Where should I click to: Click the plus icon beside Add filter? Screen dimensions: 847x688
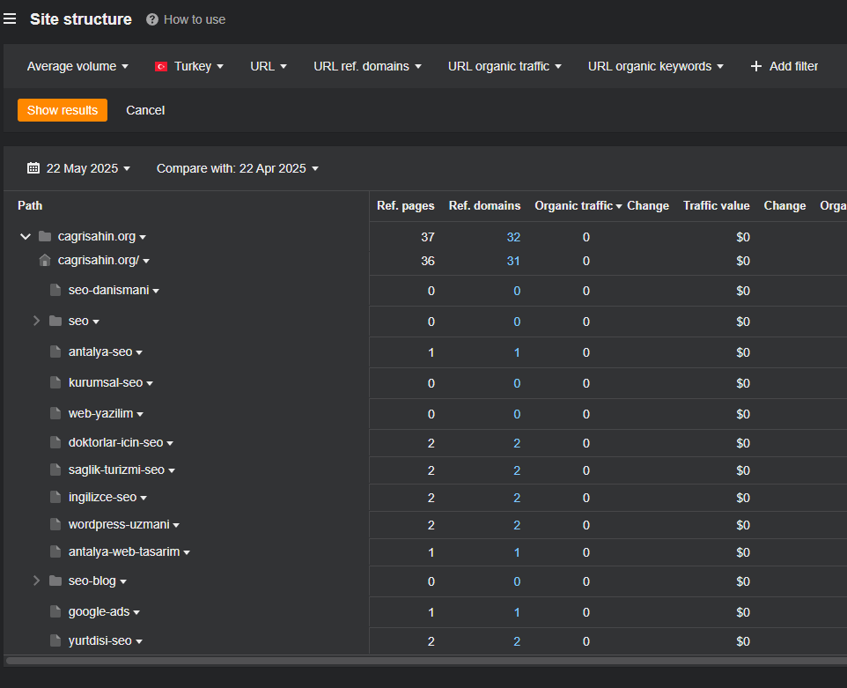point(756,66)
